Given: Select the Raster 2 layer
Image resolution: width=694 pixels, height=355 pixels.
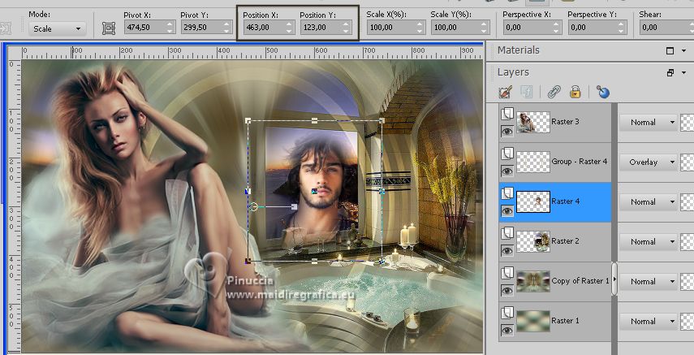Looking at the screenshot, I should pyautogui.click(x=565, y=241).
